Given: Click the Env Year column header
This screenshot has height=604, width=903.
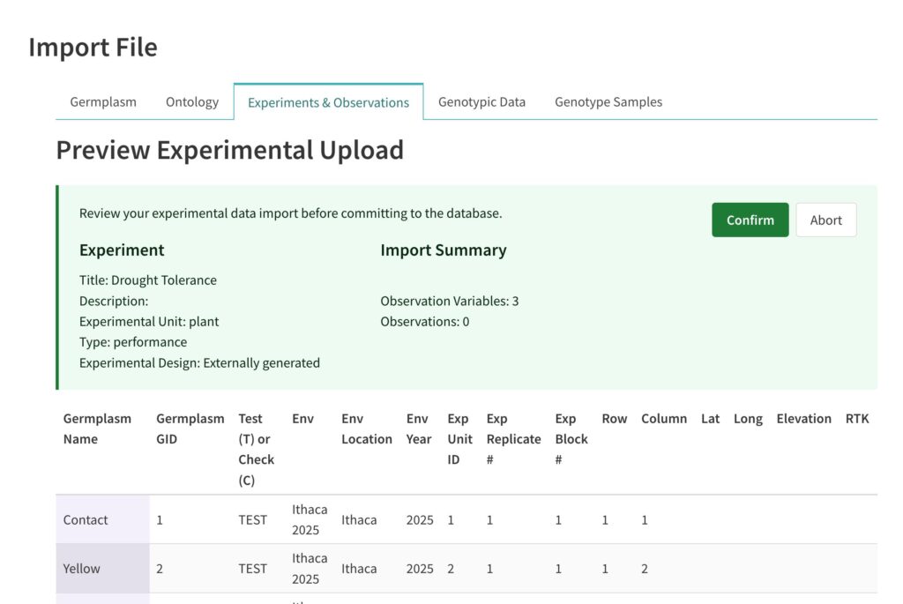Looking at the screenshot, I should [x=419, y=429].
